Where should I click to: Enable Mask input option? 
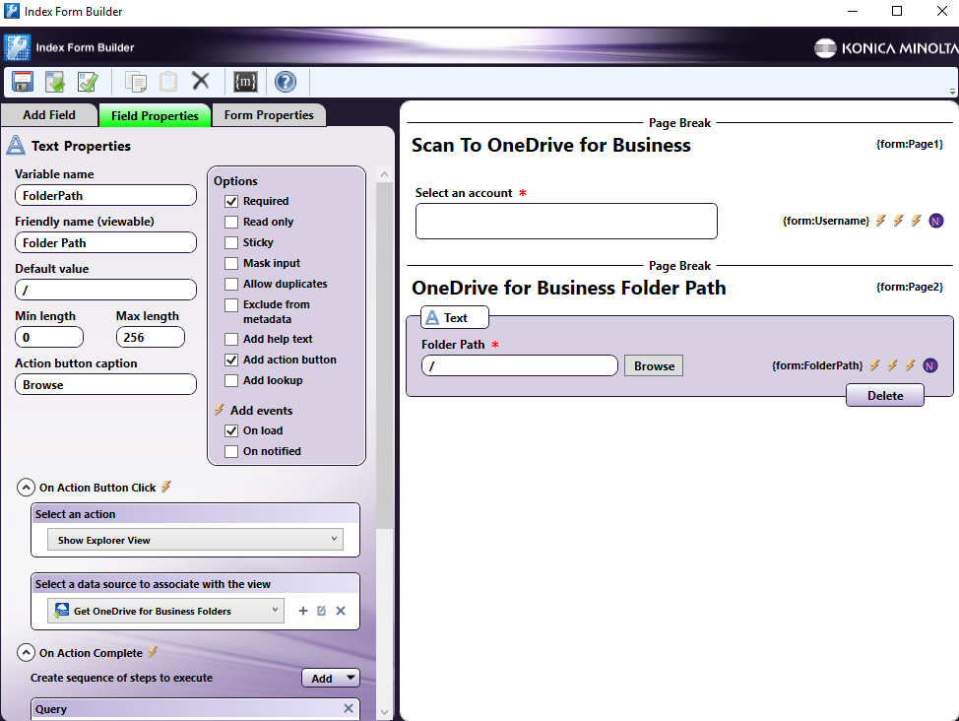click(231, 264)
